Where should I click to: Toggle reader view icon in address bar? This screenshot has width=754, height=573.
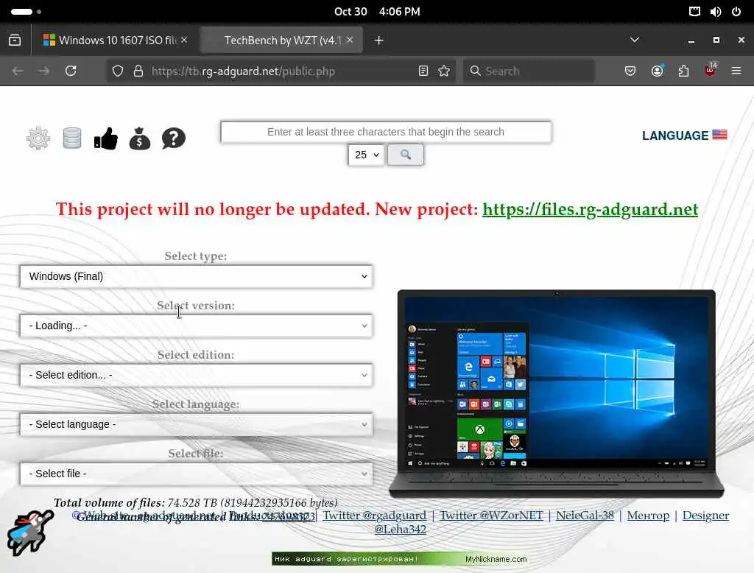(x=423, y=71)
